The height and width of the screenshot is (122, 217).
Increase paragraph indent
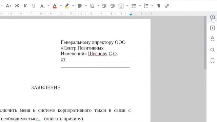[113, 6]
